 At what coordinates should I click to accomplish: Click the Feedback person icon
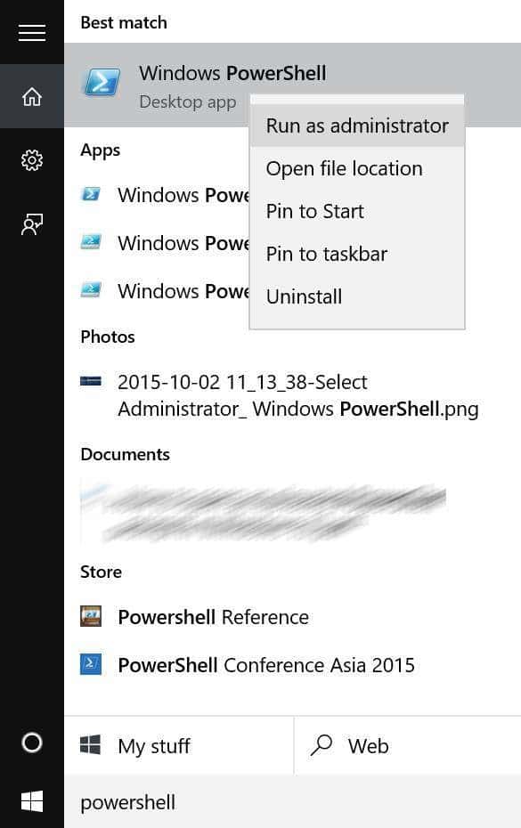point(32,223)
